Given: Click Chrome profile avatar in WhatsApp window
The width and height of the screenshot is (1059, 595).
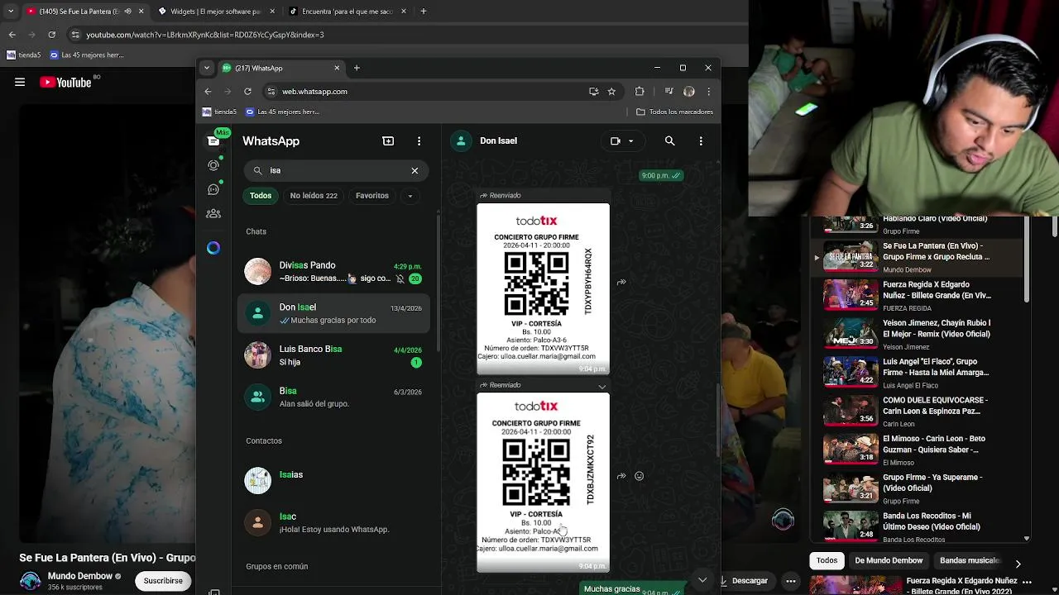Looking at the screenshot, I should tap(688, 92).
